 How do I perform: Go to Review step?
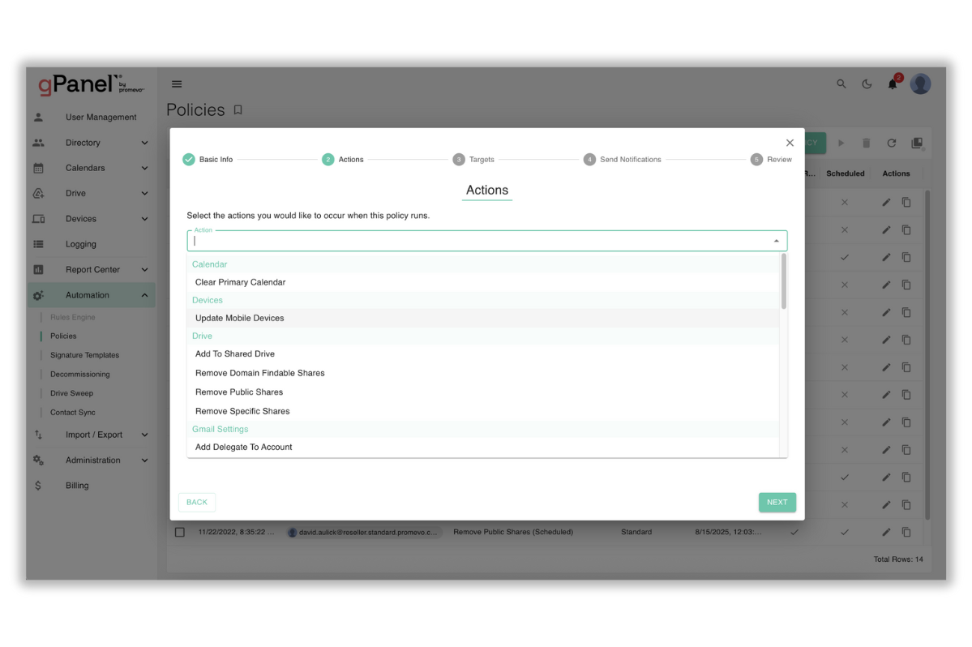tap(771, 160)
